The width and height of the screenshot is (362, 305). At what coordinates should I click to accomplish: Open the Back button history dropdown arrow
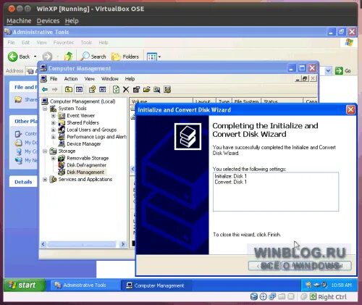pos(35,57)
